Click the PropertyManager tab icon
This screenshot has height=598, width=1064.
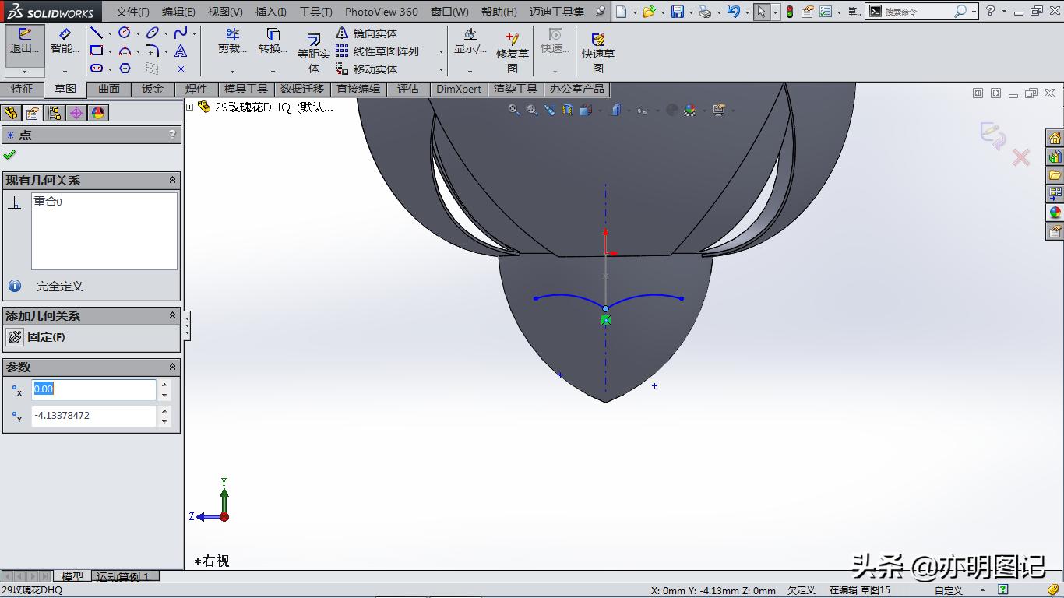click(x=33, y=112)
